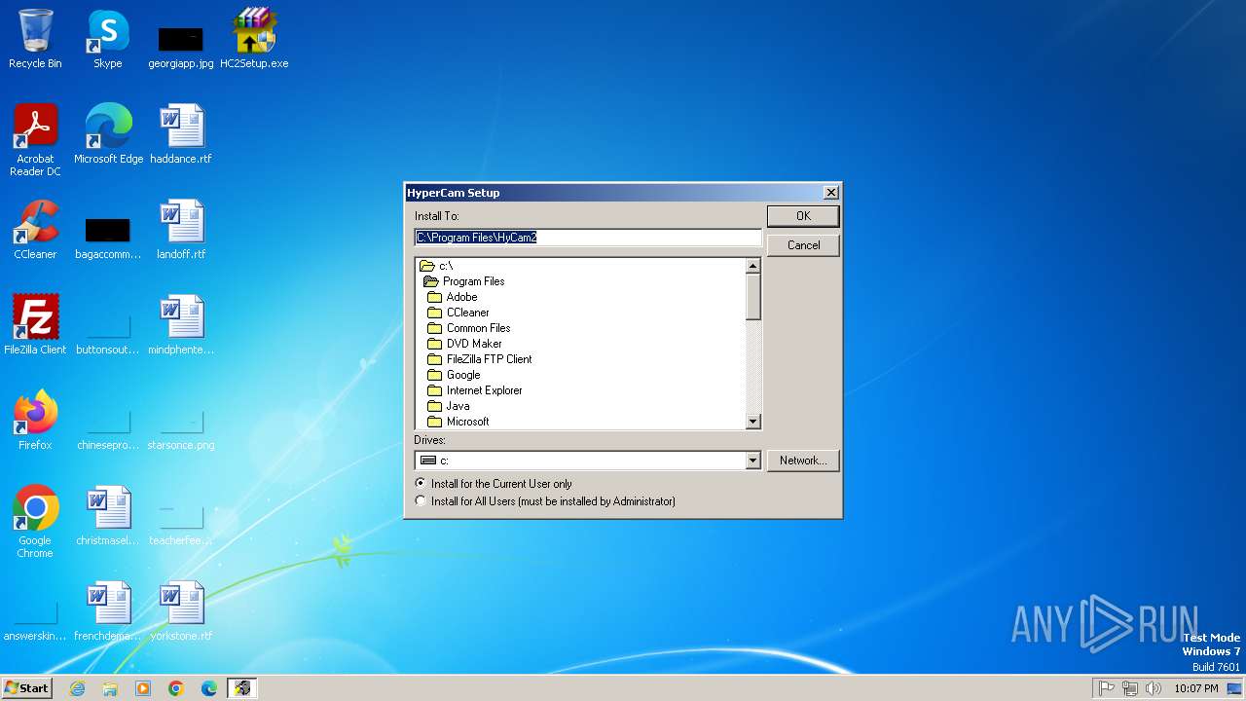Viewport: 1246px width, 701px height.
Task: Open the Google Chrome desktop shortcut
Action: pyautogui.click(x=35, y=522)
